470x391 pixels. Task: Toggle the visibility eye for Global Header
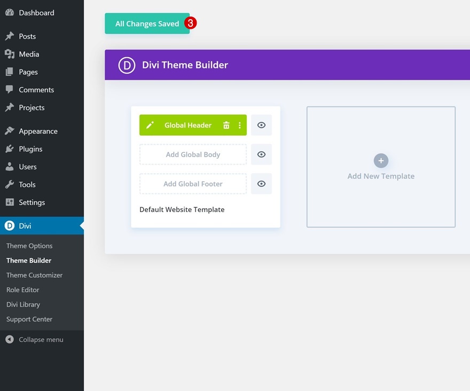point(261,125)
